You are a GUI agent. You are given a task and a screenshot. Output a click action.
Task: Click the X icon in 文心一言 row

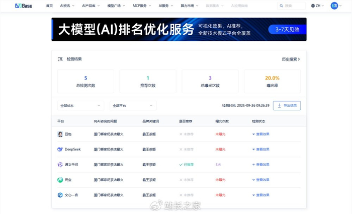(181, 195)
